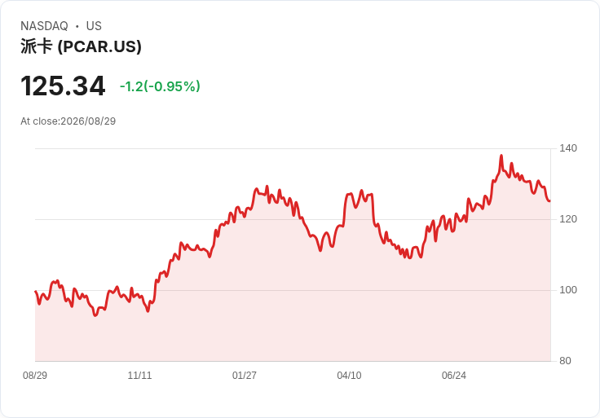Click the 06/24 x-axis date label

pyautogui.click(x=454, y=376)
